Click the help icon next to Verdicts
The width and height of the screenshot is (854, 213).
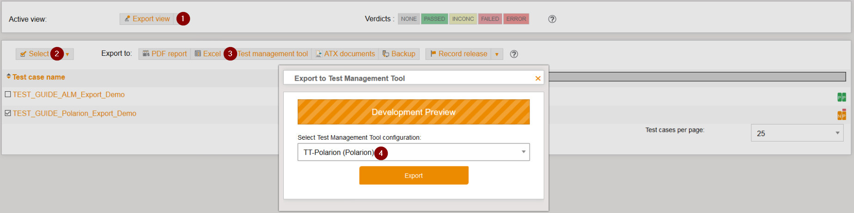pos(552,19)
